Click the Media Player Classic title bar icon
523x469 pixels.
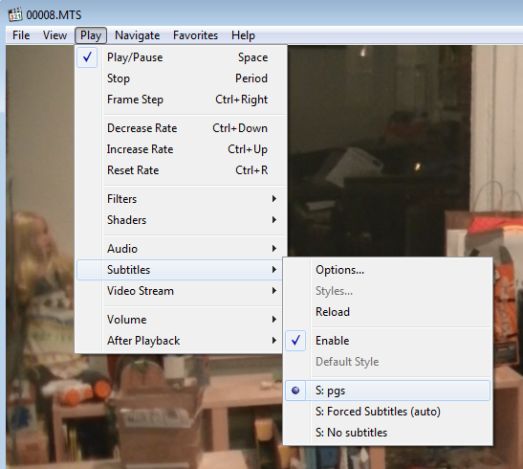[15, 14]
